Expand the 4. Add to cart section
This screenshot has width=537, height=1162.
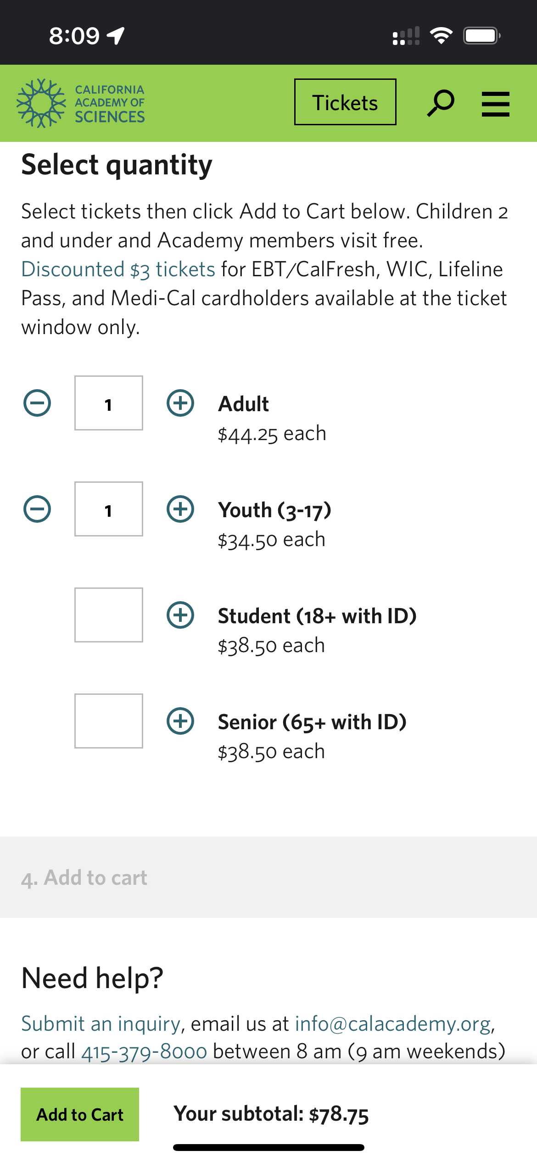[x=84, y=878]
